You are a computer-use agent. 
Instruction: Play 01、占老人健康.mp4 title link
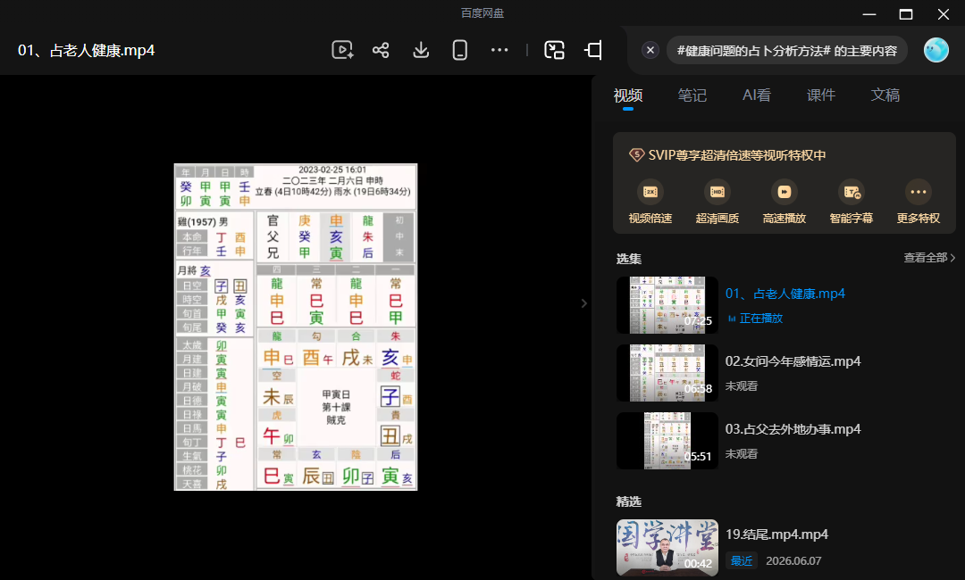785,294
